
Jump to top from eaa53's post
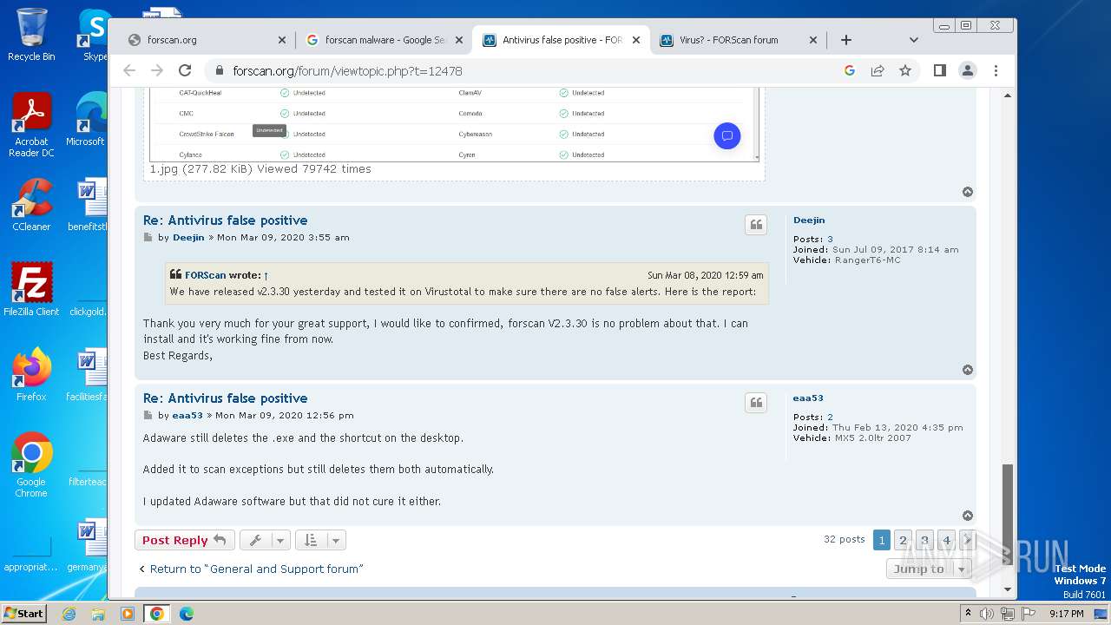[x=968, y=516]
